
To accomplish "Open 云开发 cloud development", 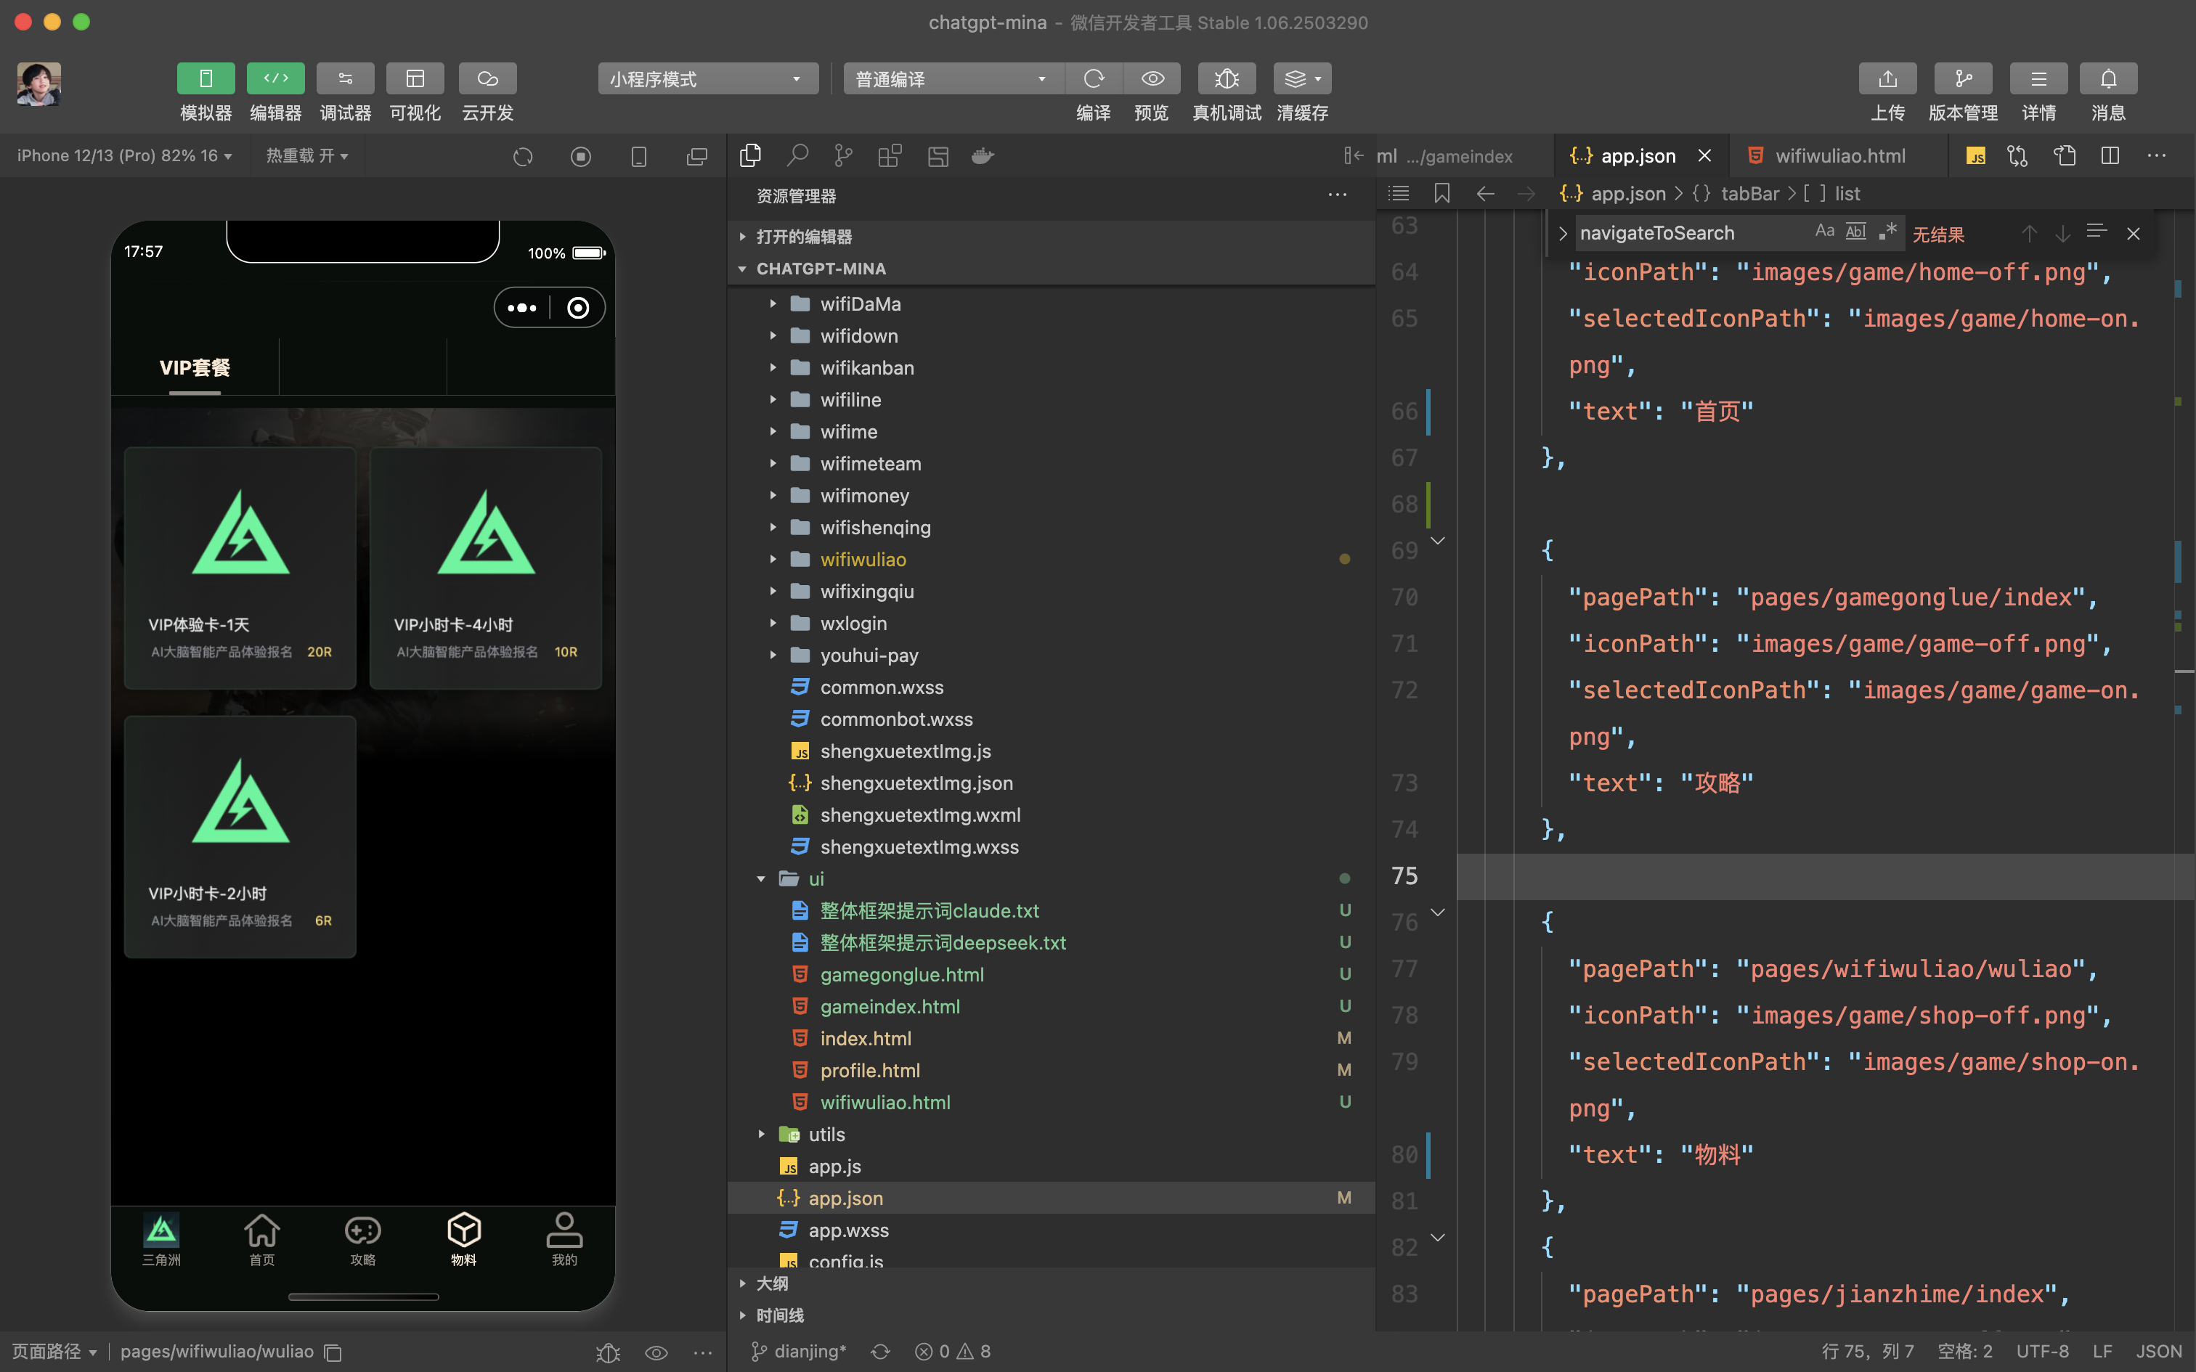I will 488,79.
